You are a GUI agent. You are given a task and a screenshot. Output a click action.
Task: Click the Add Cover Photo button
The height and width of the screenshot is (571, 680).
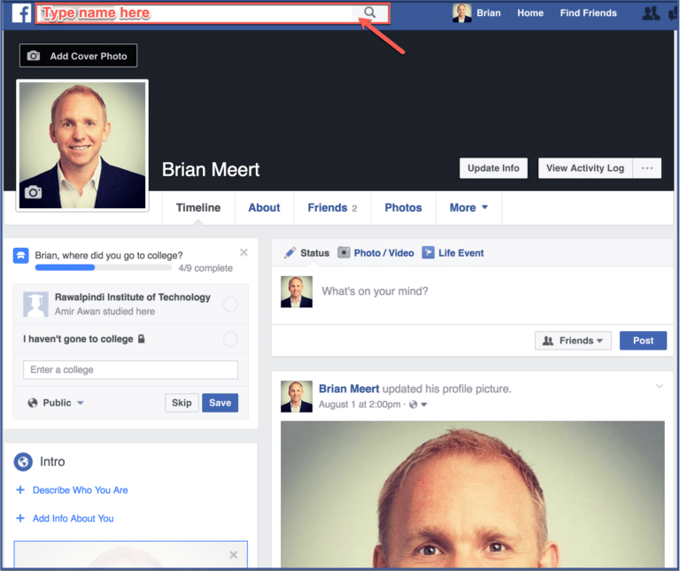coord(78,56)
